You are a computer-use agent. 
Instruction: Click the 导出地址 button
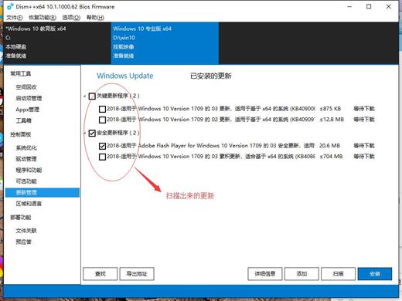tap(137, 274)
